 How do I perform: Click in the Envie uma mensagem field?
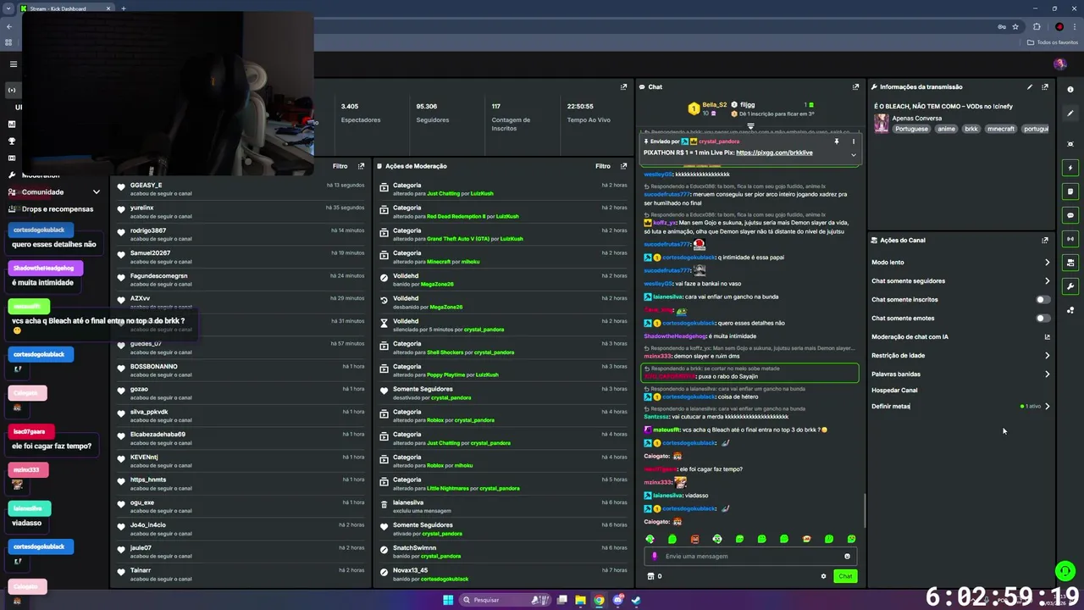[x=749, y=556]
